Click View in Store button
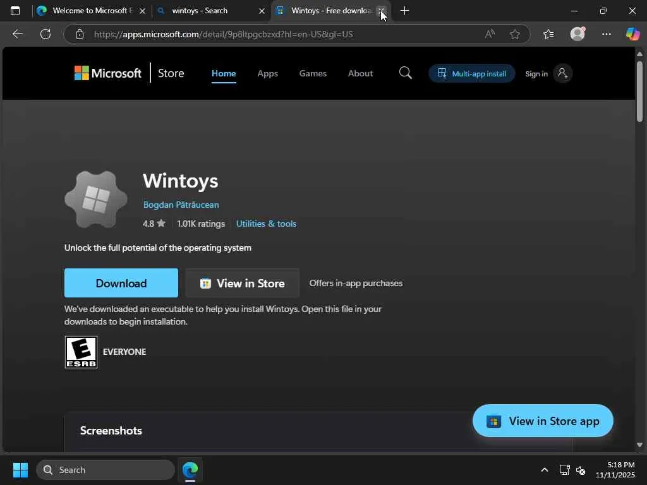The image size is (647, 485). tap(243, 283)
